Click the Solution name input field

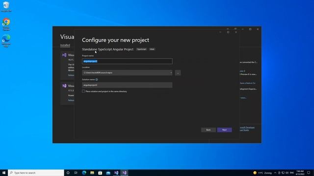pyautogui.click(x=127, y=85)
